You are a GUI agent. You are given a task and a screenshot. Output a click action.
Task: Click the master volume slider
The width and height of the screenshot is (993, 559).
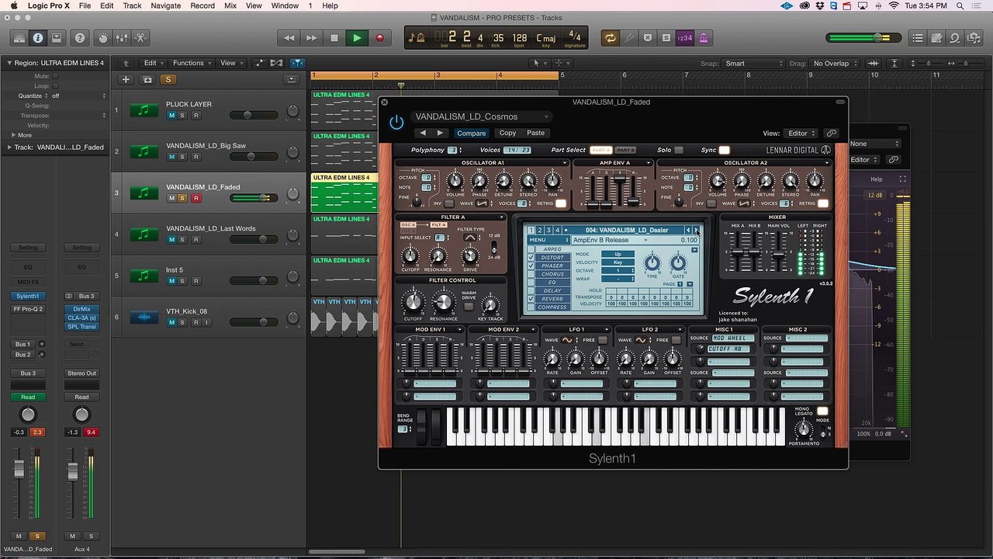863,37
